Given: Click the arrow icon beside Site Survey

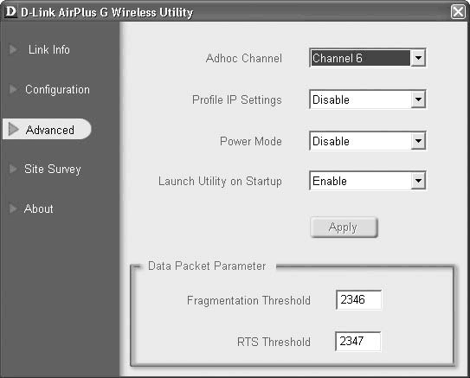Looking at the screenshot, I should tap(13, 169).
